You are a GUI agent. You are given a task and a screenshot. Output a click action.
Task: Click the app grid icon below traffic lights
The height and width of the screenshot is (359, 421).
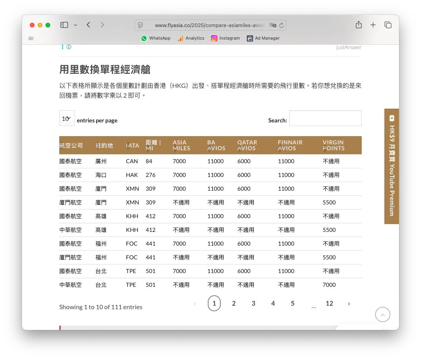[x=31, y=38]
